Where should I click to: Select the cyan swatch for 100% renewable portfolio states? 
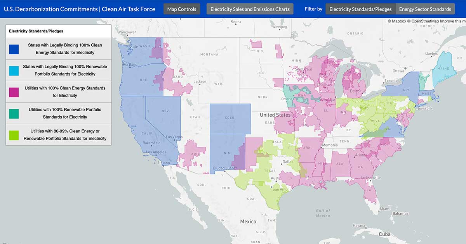click(13, 70)
